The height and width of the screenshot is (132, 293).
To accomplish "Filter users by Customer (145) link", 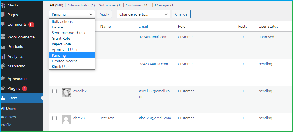I will [x=138, y=5].
